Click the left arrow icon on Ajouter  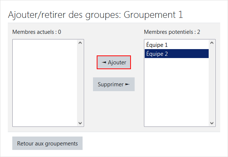click(x=104, y=63)
